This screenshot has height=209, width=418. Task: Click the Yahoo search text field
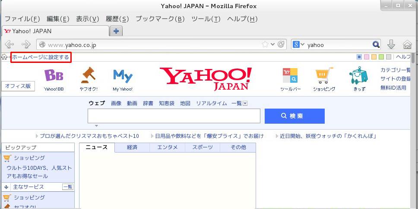(x=174, y=116)
